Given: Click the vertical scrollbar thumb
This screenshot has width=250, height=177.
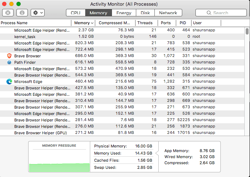Looking at the screenshot, I should [x=247, y=31].
